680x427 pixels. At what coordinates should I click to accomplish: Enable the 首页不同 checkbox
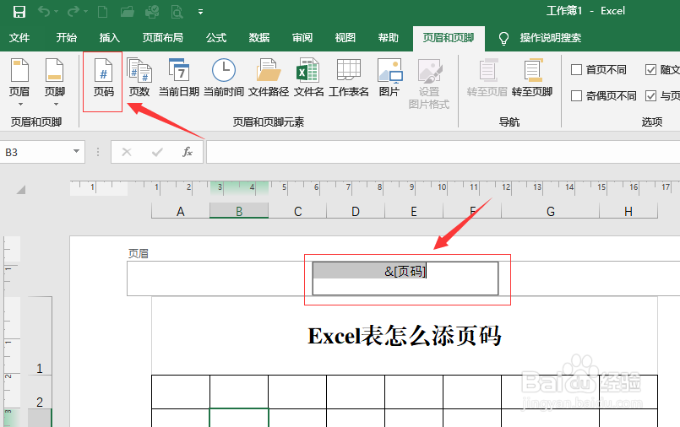point(576,70)
